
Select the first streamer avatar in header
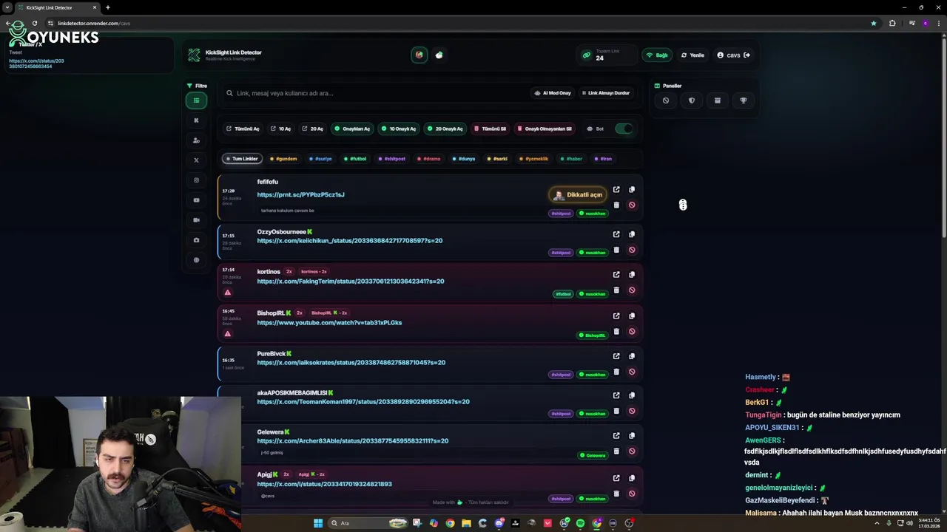(x=419, y=55)
